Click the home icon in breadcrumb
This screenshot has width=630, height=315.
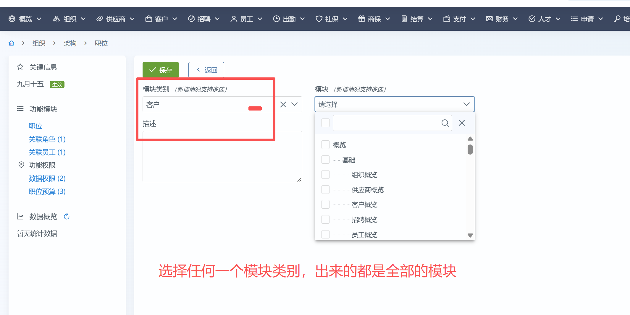click(11, 43)
